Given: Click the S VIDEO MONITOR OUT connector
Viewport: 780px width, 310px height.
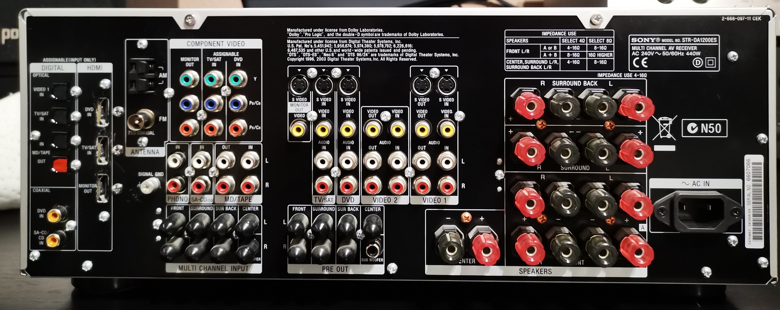Looking at the screenshot, I should click(x=299, y=85).
